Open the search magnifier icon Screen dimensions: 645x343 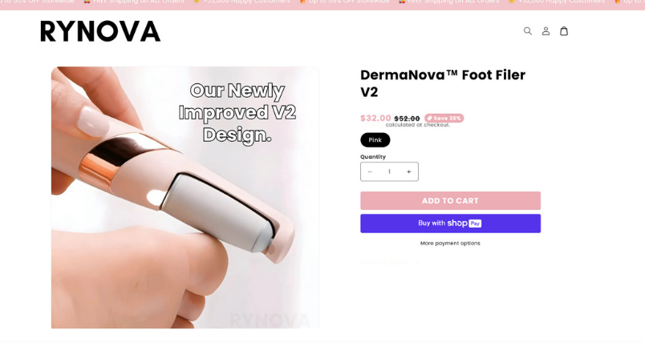(x=527, y=30)
